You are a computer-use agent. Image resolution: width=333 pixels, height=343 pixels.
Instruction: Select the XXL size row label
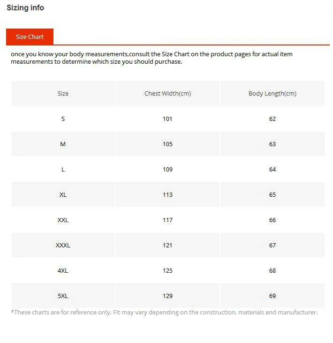coord(63,220)
